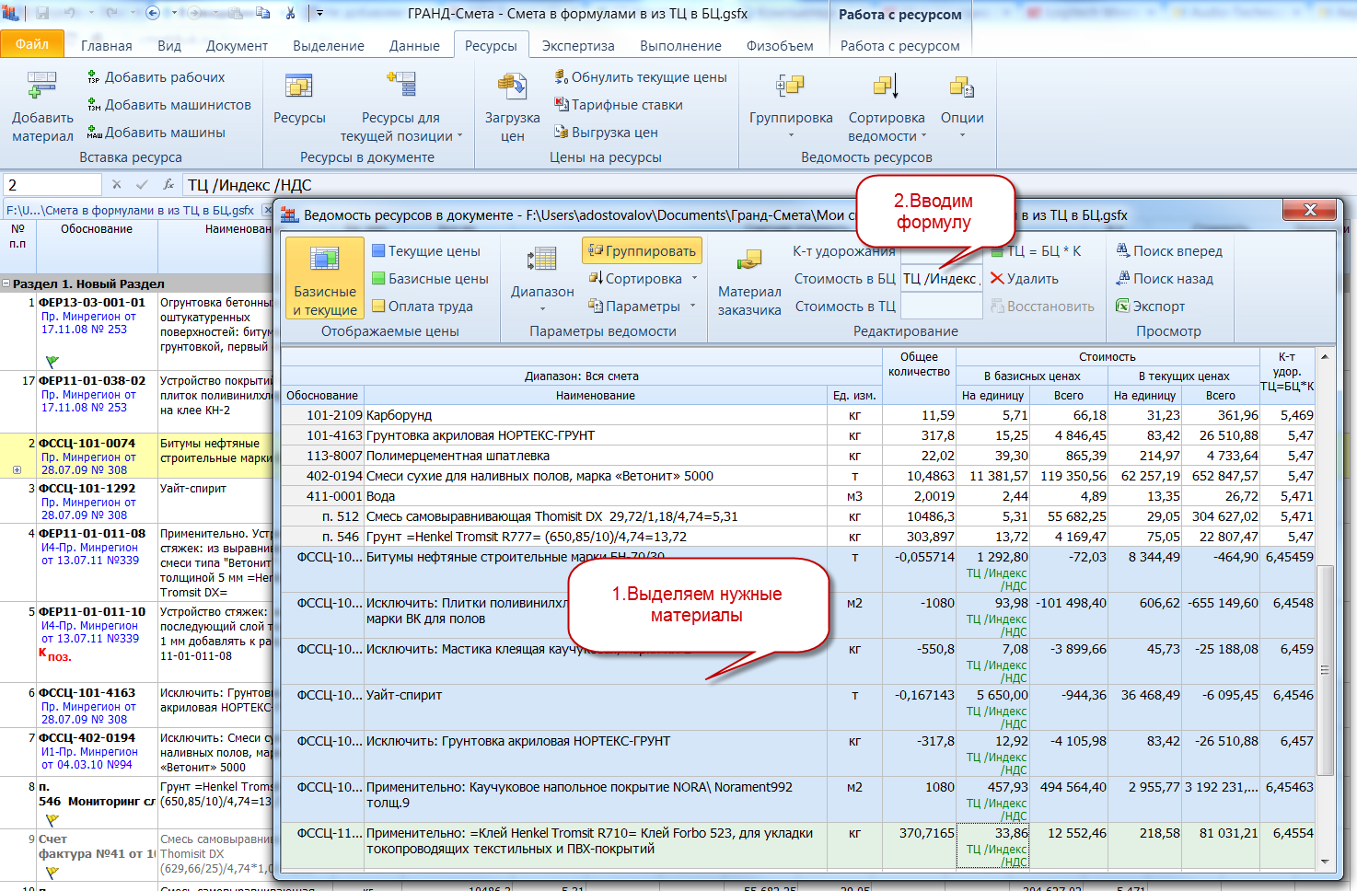1357x891 pixels.
Task: Toggle the Группировать button
Action: click(642, 251)
